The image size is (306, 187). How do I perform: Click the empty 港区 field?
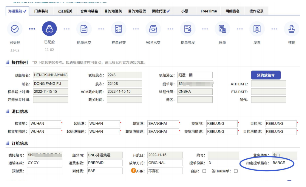(x=195, y=100)
